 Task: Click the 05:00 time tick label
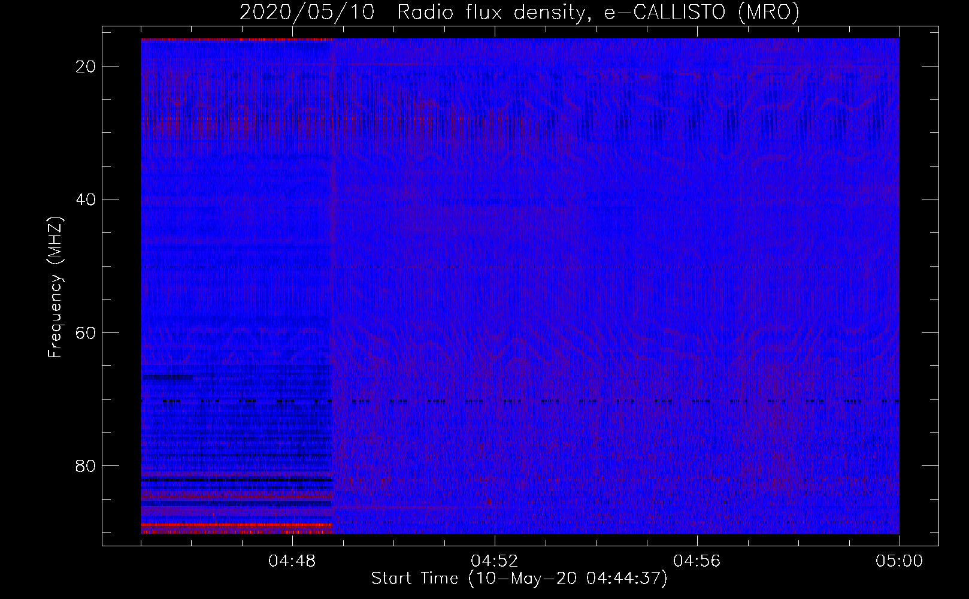900,561
